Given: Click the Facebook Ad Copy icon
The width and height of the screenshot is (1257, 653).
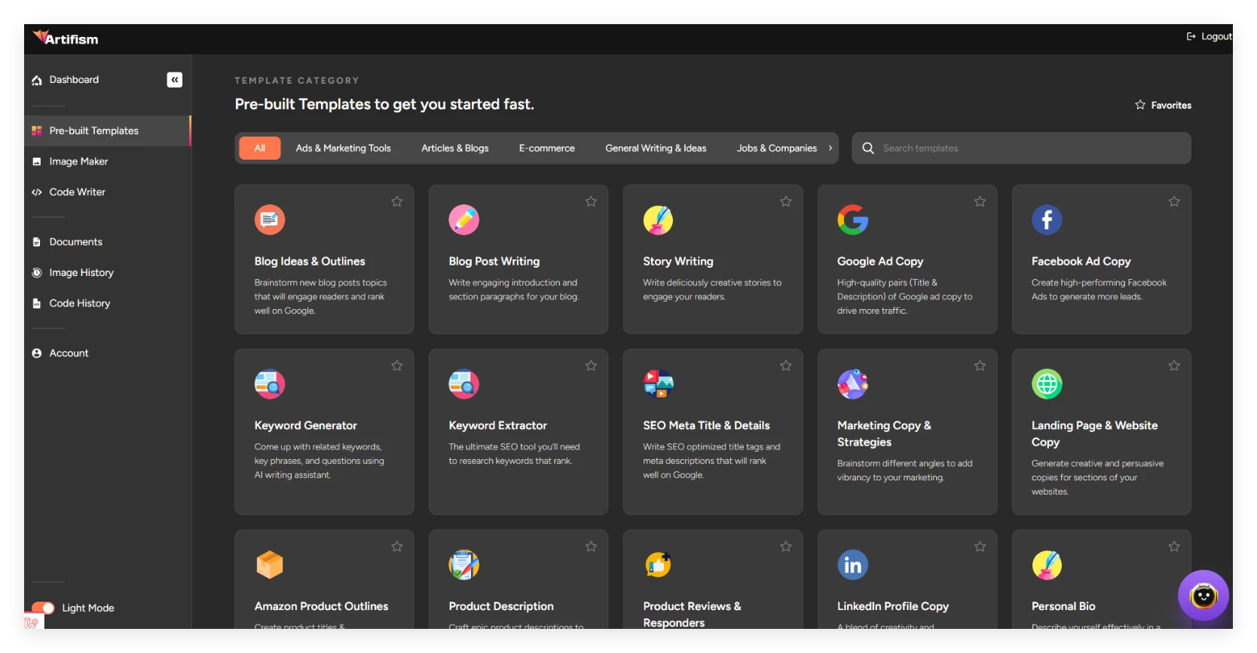Looking at the screenshot, I should pyautogui.click(x=1047, y=219).
